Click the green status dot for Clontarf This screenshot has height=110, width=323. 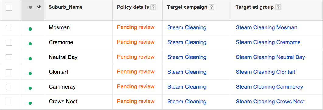tap(30, 73)
